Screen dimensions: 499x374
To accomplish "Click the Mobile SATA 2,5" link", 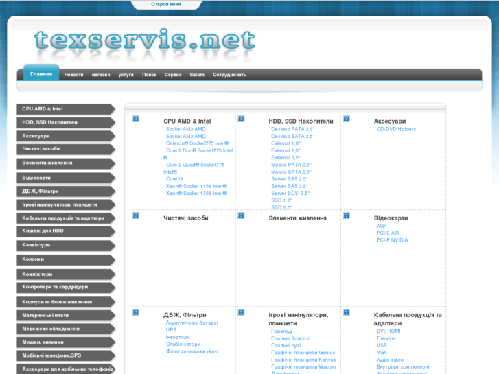I will [x=291, y=172].
